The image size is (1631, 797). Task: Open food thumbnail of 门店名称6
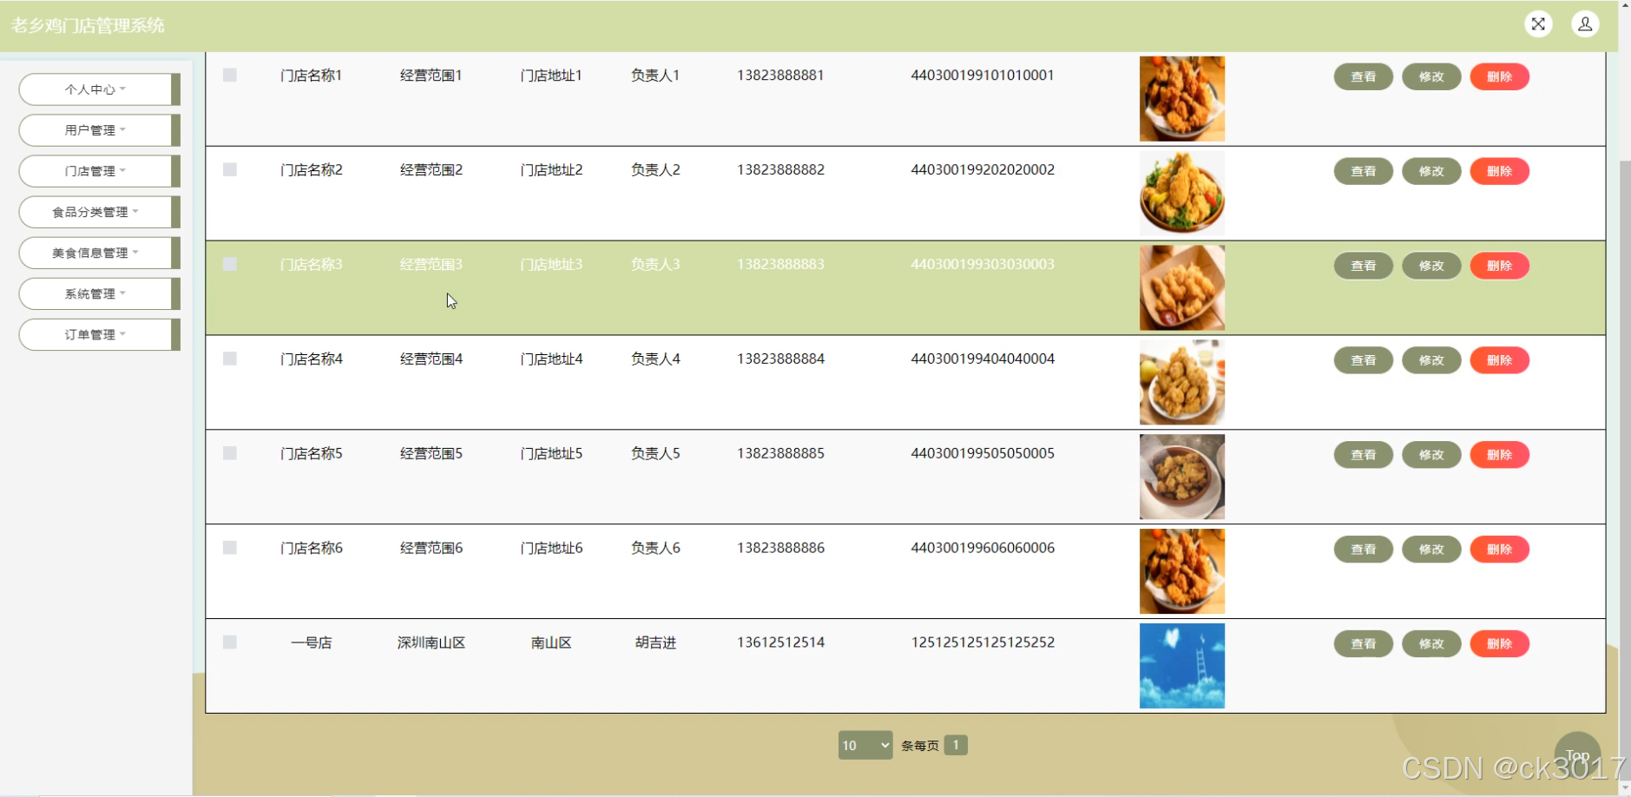click(x=1182, y=572)
